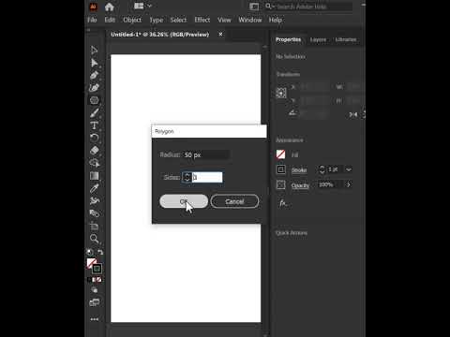Open the File menu
The height and width of the screenshot is (337, 450).
tap(92, 20)
